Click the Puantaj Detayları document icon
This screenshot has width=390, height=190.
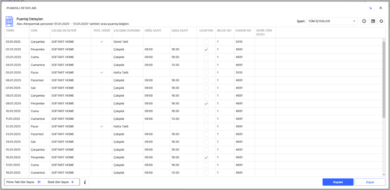(9, 21)
